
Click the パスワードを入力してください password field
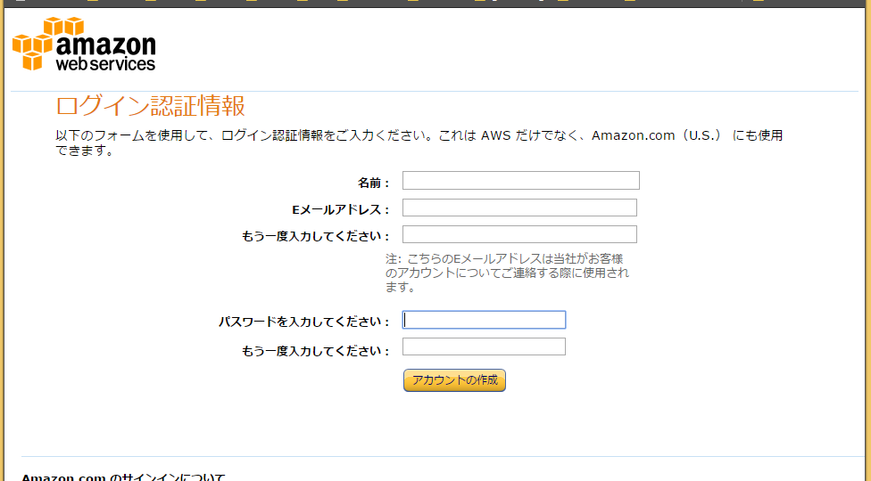(484, 320)
